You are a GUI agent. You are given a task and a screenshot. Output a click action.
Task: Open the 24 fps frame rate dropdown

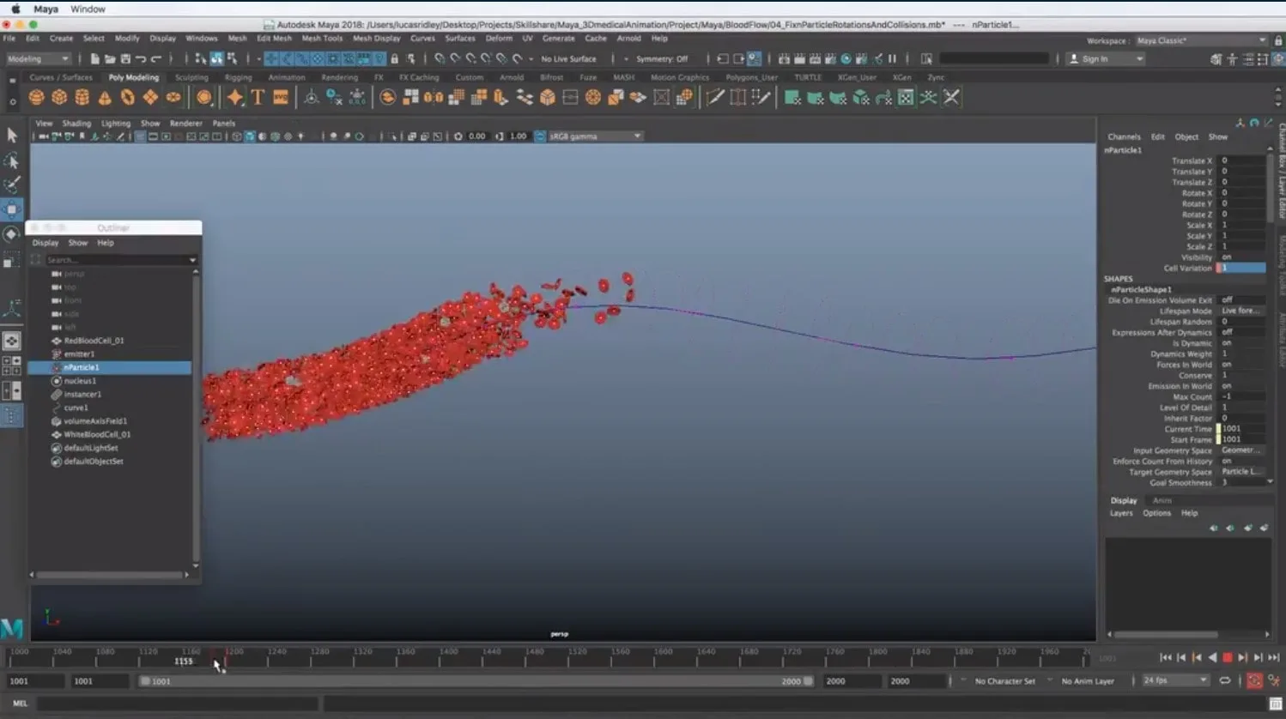(x=1175, y=680)
